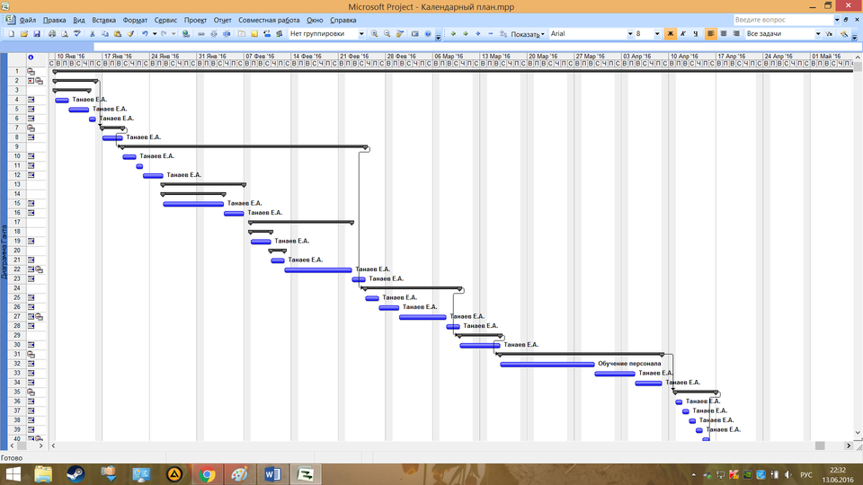Viewport: 863px width, 485px height.
Task: Zoom in on the timescale
Action: pyautogui.click(x=375, y=34)
